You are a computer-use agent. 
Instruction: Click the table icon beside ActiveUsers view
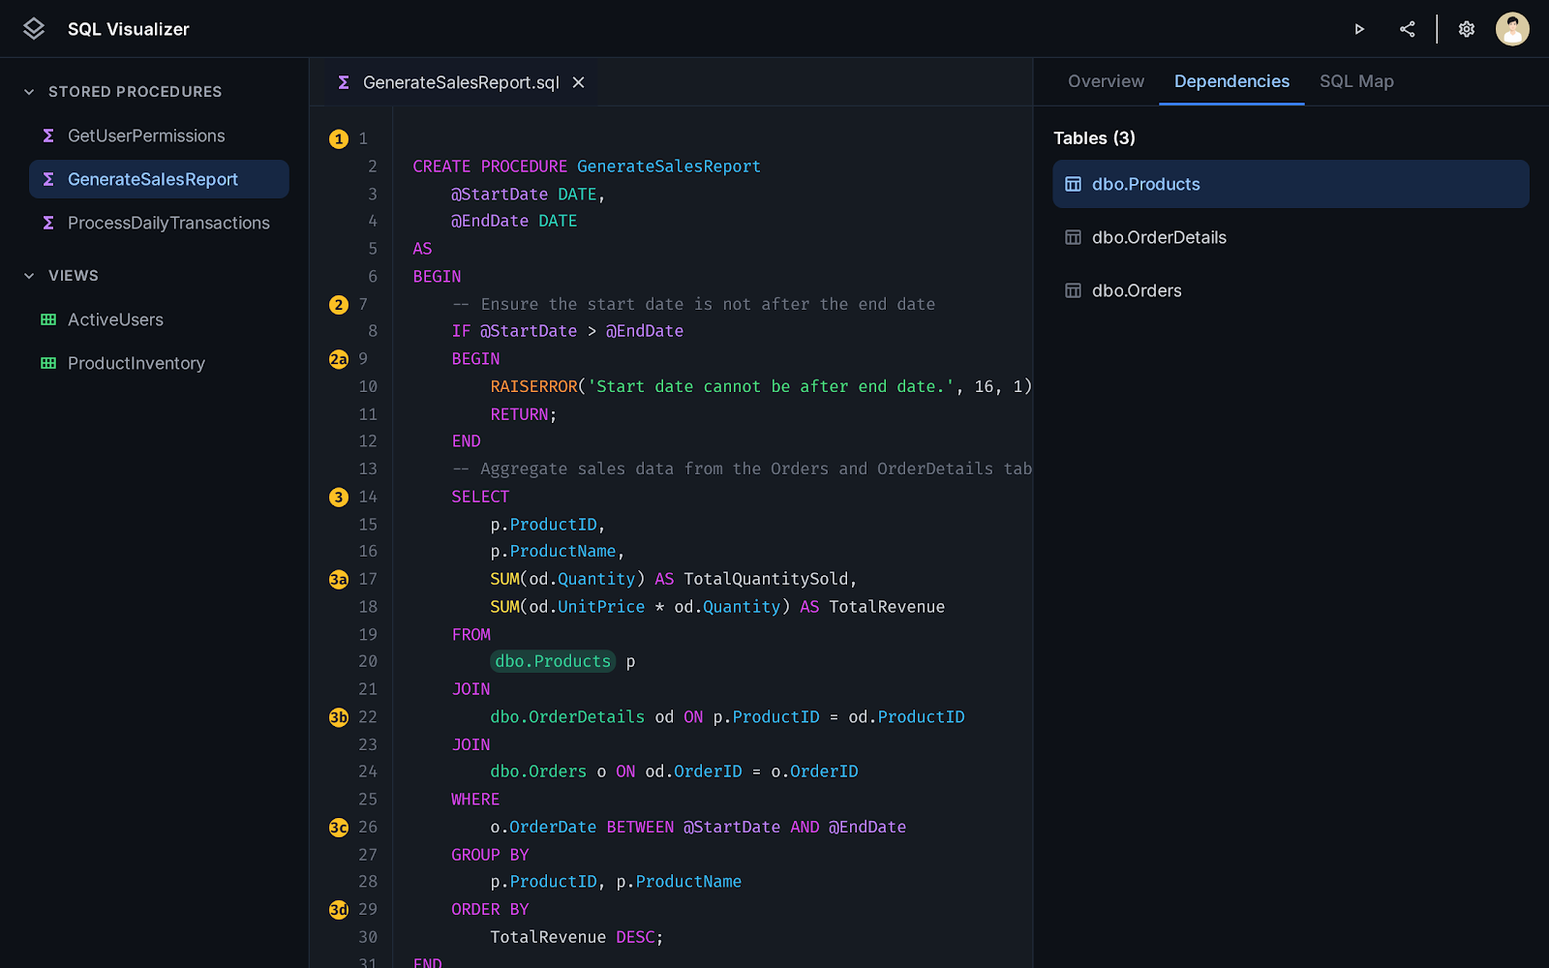point(48,319)
